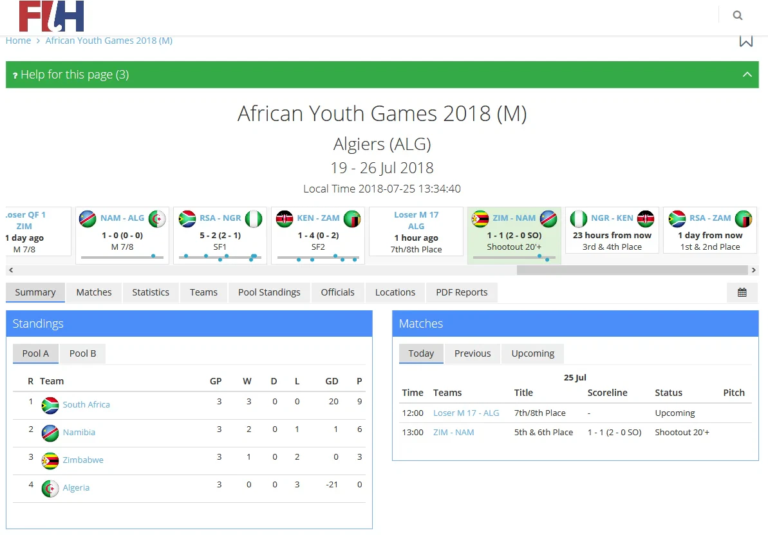Open the ZIM - NAM match link
The width and height of the screenshot is (768, 535).
(x=453, y=433)
